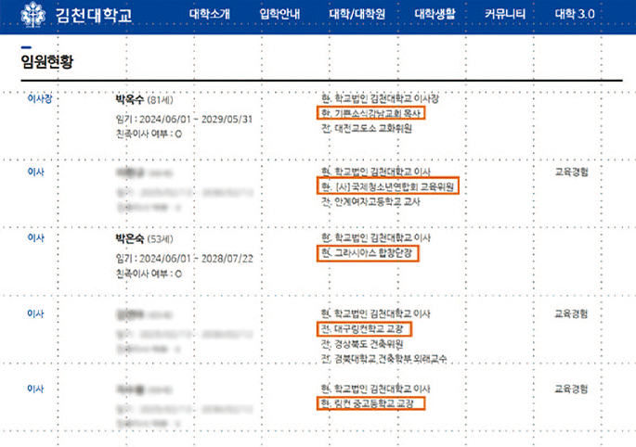The width and height of the screenshot is (636, 447).
Task: Open the 입학안내 menu
Action: (x=279, y=15)
